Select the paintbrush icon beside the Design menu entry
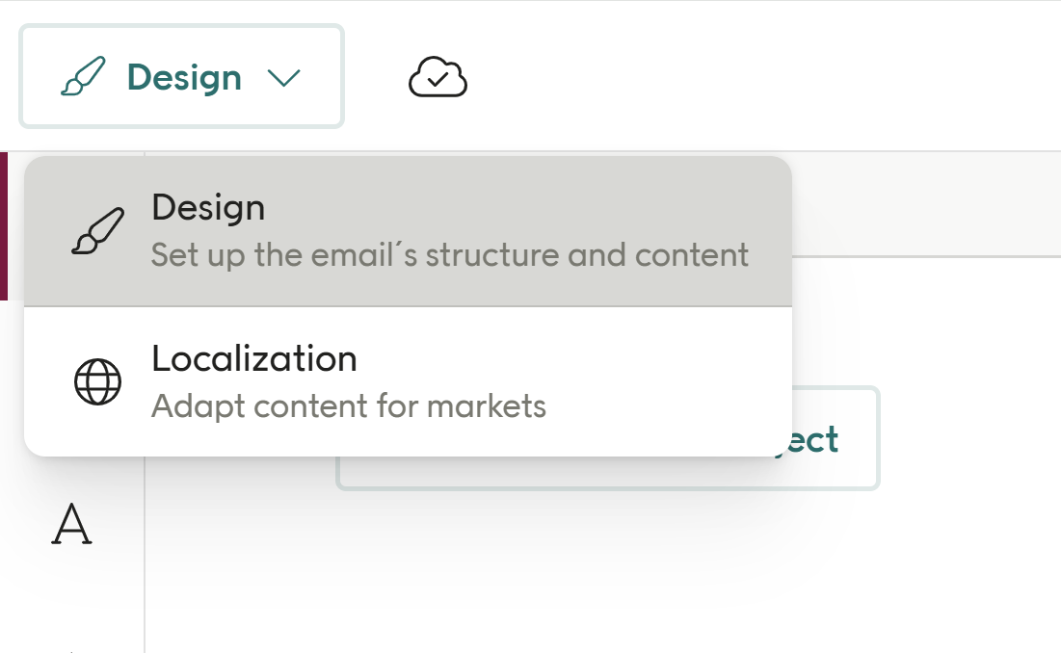 pos(98,229)
